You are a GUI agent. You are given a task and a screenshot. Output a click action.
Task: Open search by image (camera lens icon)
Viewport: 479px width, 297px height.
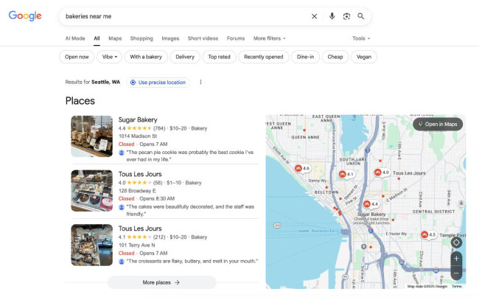pyautogui.click(x=346, y=16)
